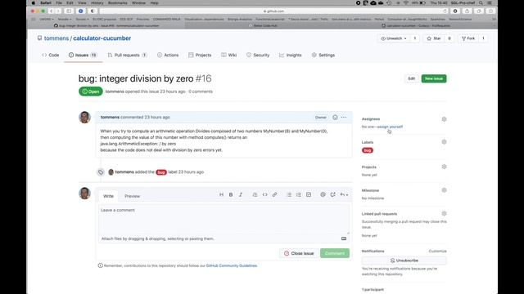Open the Insights tab
The image size is (524, 294).
[291, 55]
